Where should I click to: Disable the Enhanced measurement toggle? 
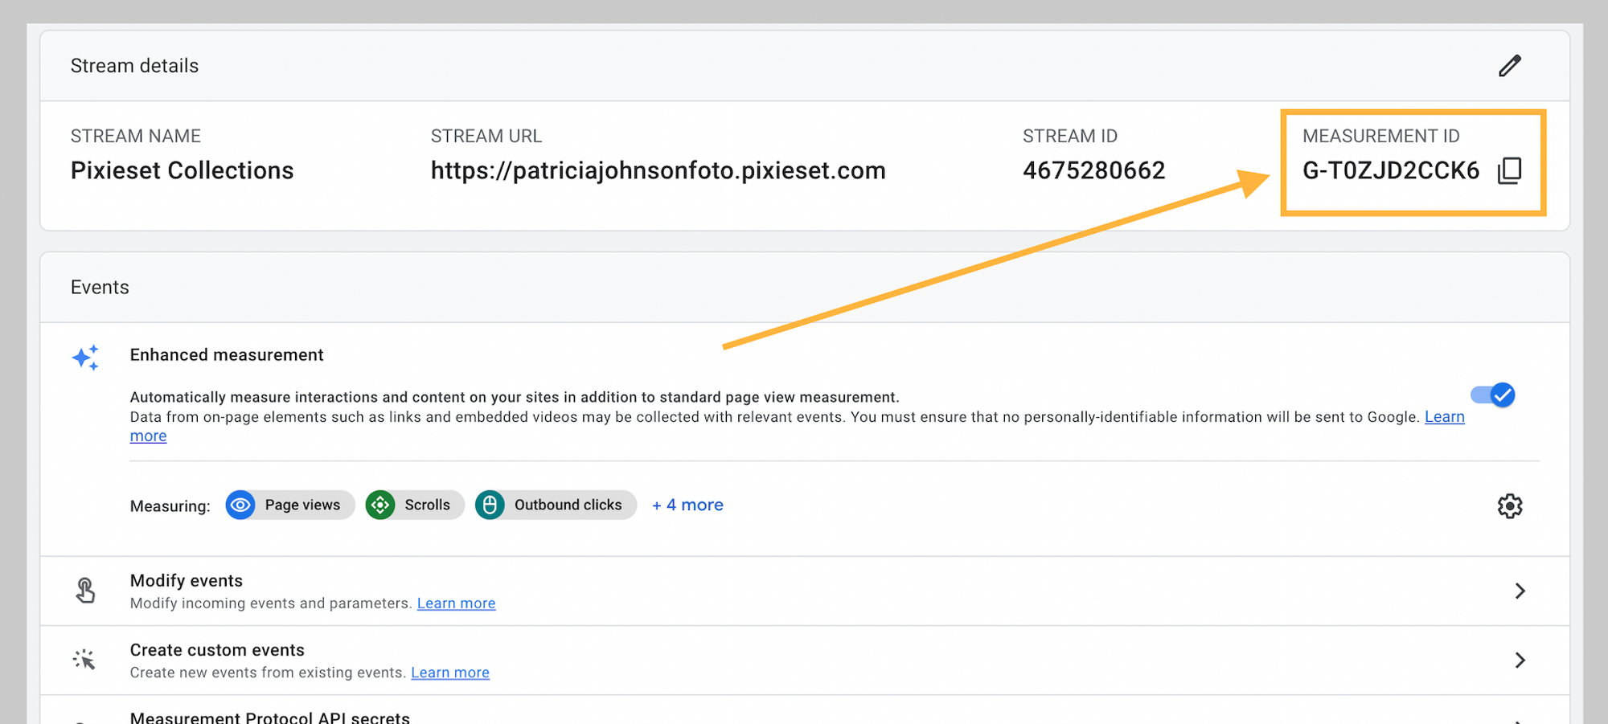click(x=1493, y=395)
